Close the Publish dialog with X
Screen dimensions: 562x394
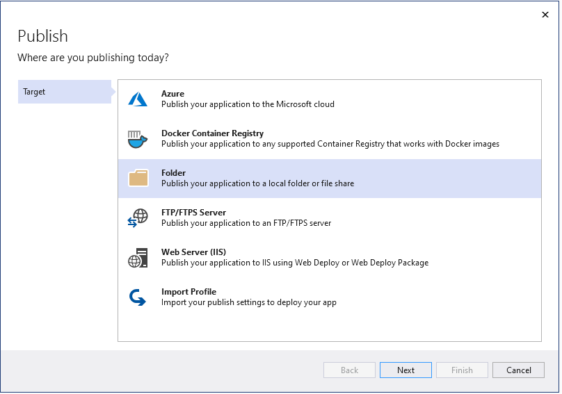545,15
